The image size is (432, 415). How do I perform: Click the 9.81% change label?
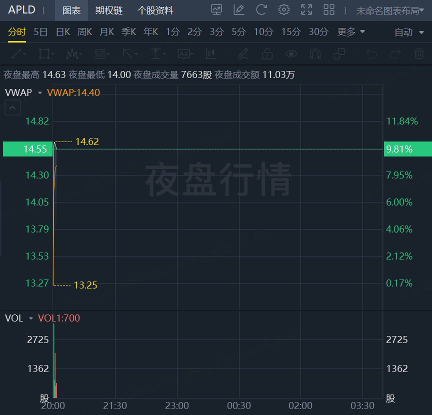tap(408, 149)
